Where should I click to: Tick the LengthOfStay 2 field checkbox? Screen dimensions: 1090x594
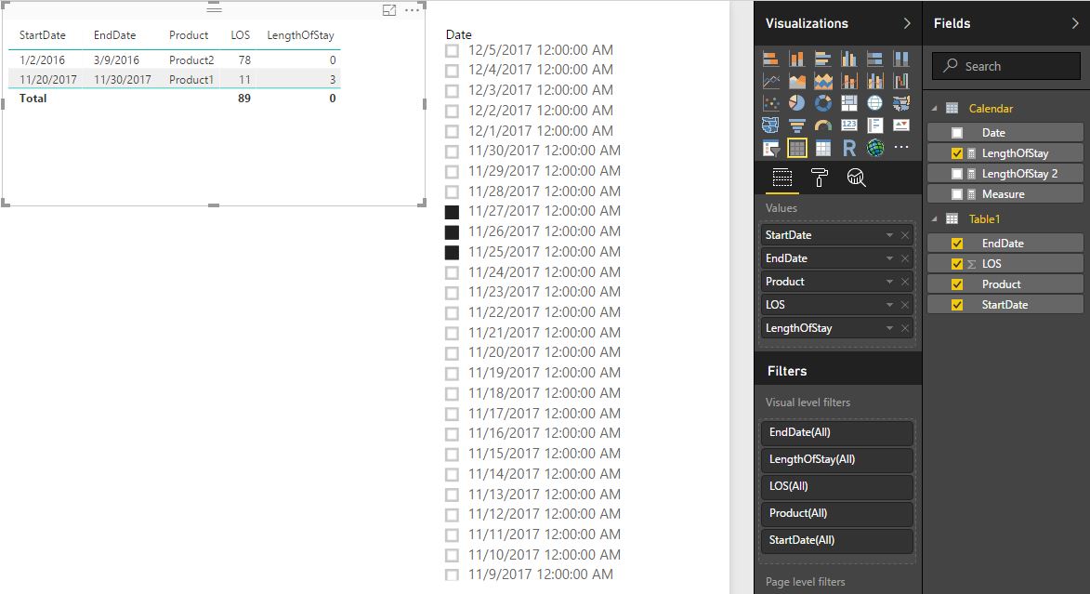tap(957, 174)
